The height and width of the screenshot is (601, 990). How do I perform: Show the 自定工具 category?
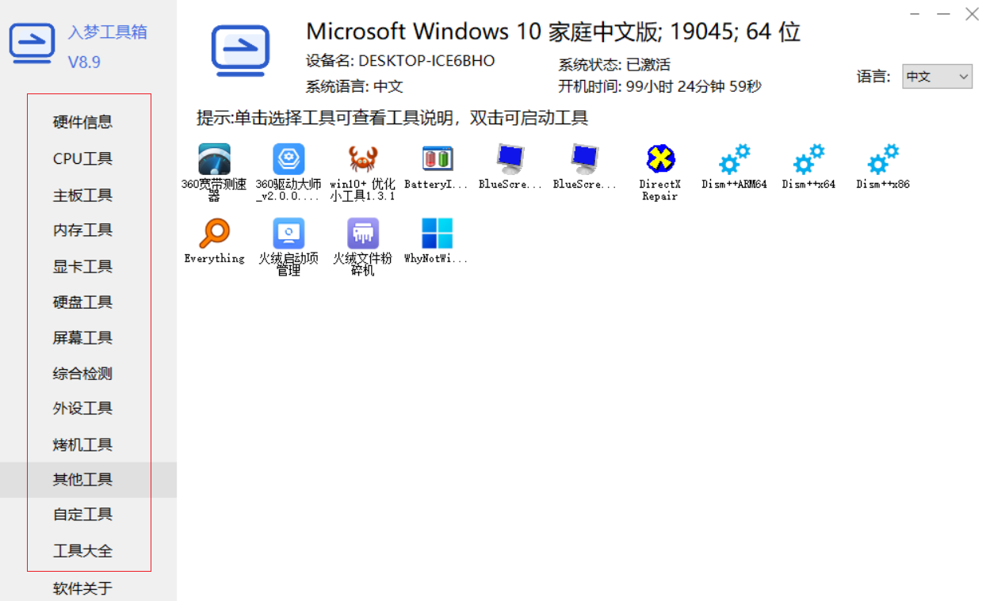tap(82, 515)
